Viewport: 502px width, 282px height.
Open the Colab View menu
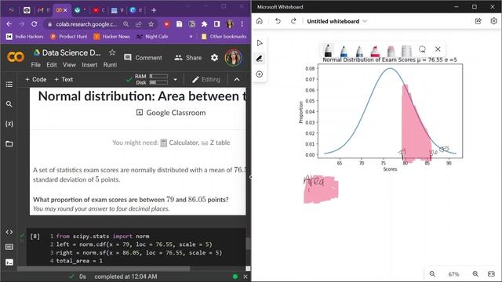[x=69, y=65]
